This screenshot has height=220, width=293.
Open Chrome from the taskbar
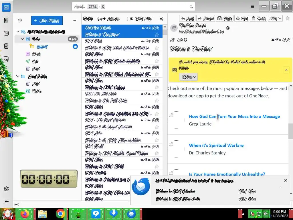60,214
